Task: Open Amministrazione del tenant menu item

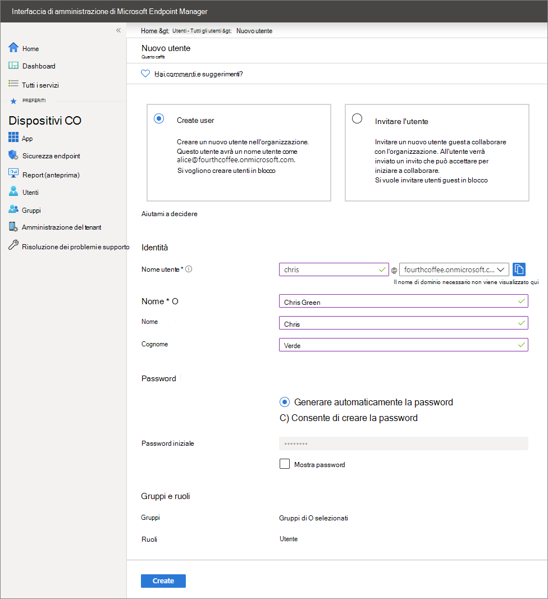Action: pyautogui.click(x=62, y=227)
